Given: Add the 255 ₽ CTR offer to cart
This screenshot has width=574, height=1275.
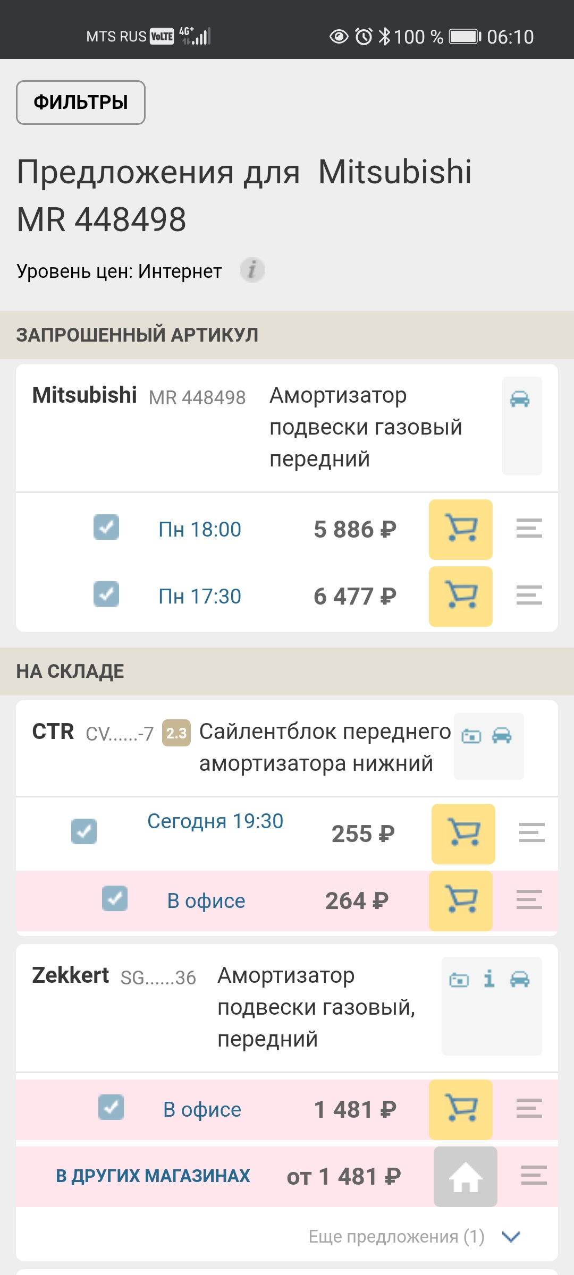Looking at the screenshot, I should click(463, 834).
